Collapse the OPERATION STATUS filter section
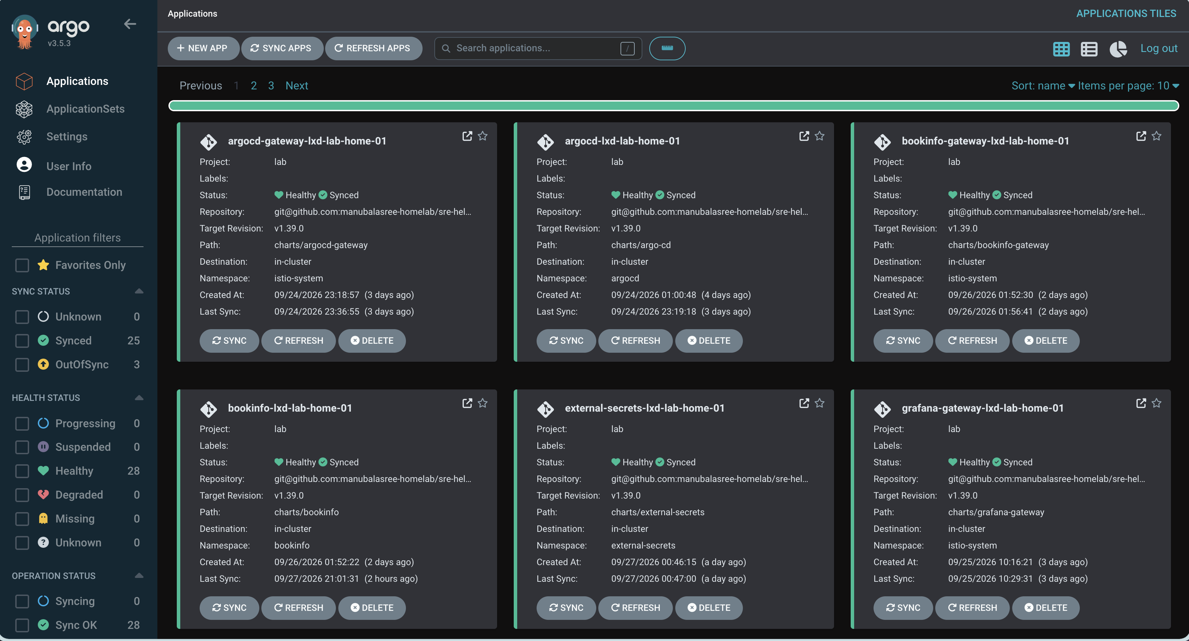The height and width of the screenshot is (641, 1189). pos(139,576)
